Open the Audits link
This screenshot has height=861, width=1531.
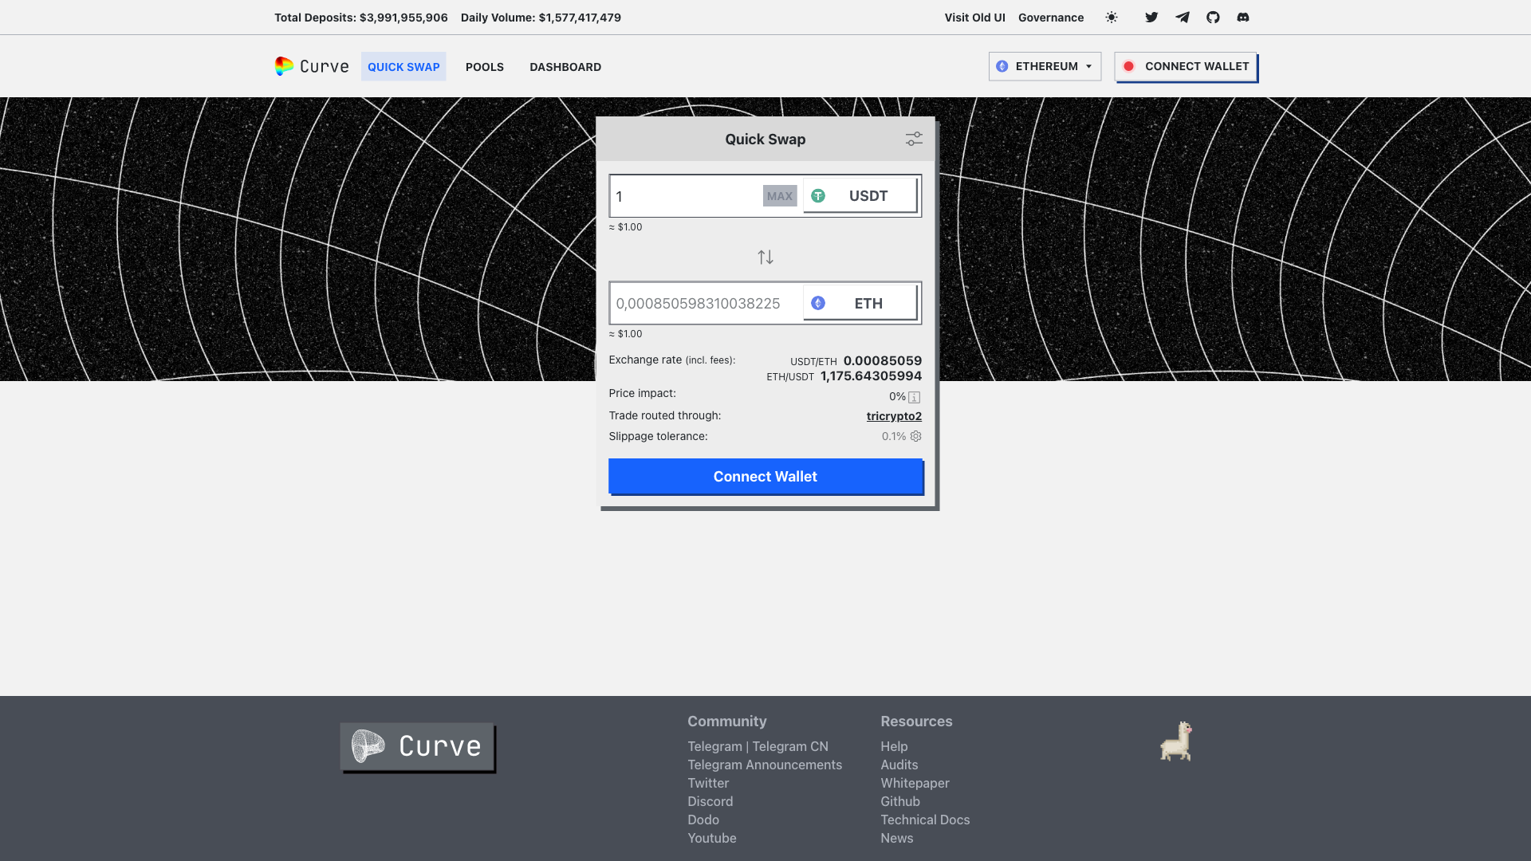coord(899,765)
